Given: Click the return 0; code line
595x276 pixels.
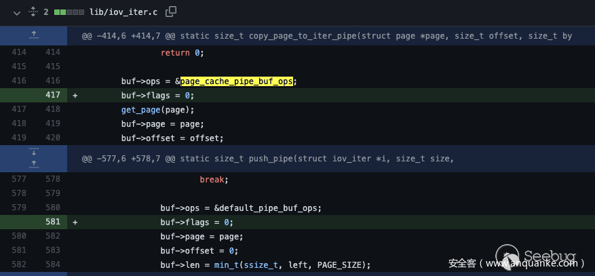Looking at the screenshot, I should 183,53.
